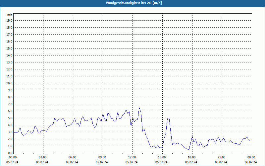Click y-axis value '4,0'
This screenshot has height=166, width=265.
10,125
